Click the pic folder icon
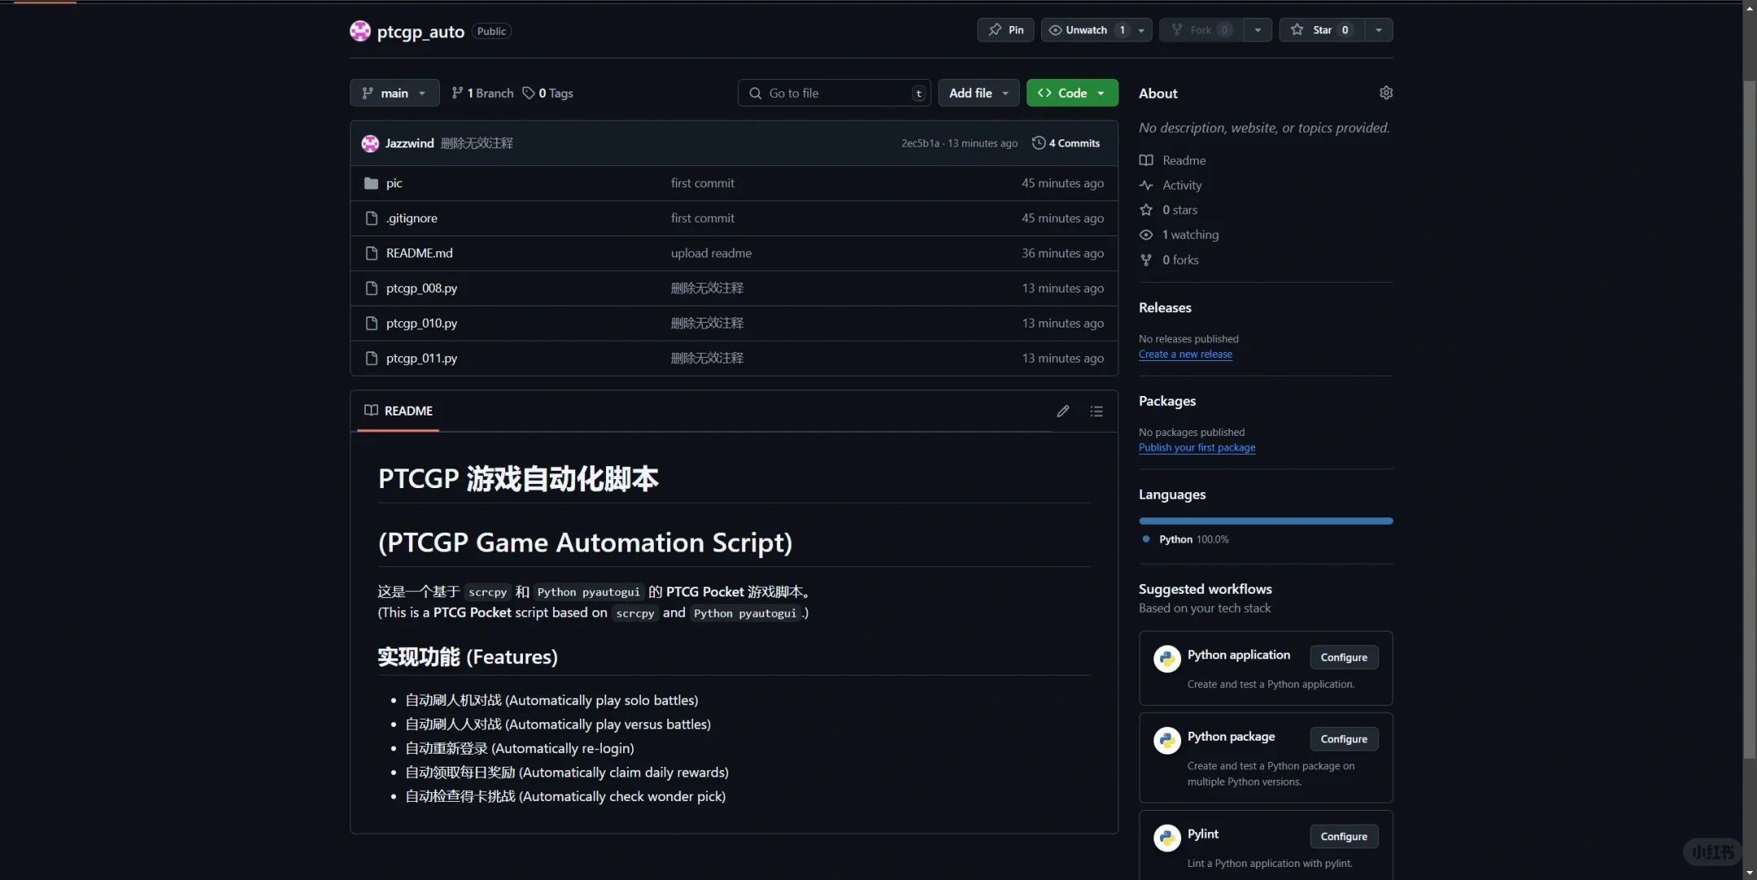Image resolution: width=1757 pixels, height=880 pixels. coord(371,183)
